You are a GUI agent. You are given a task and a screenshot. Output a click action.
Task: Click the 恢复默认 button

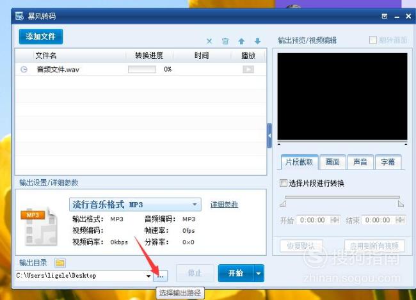tap(301, 246)
